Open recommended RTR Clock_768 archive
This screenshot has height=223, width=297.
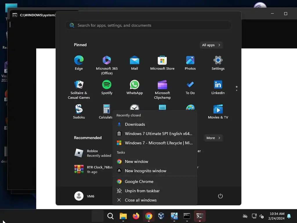(93, 170)
